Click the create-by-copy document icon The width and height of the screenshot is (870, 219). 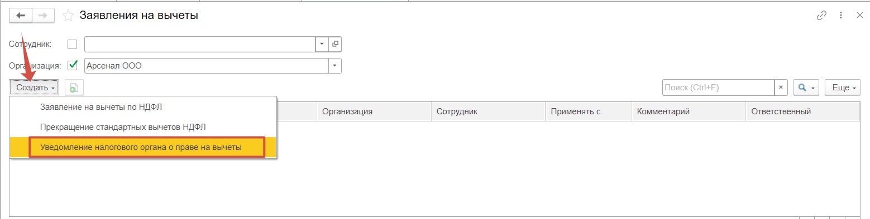74,87
